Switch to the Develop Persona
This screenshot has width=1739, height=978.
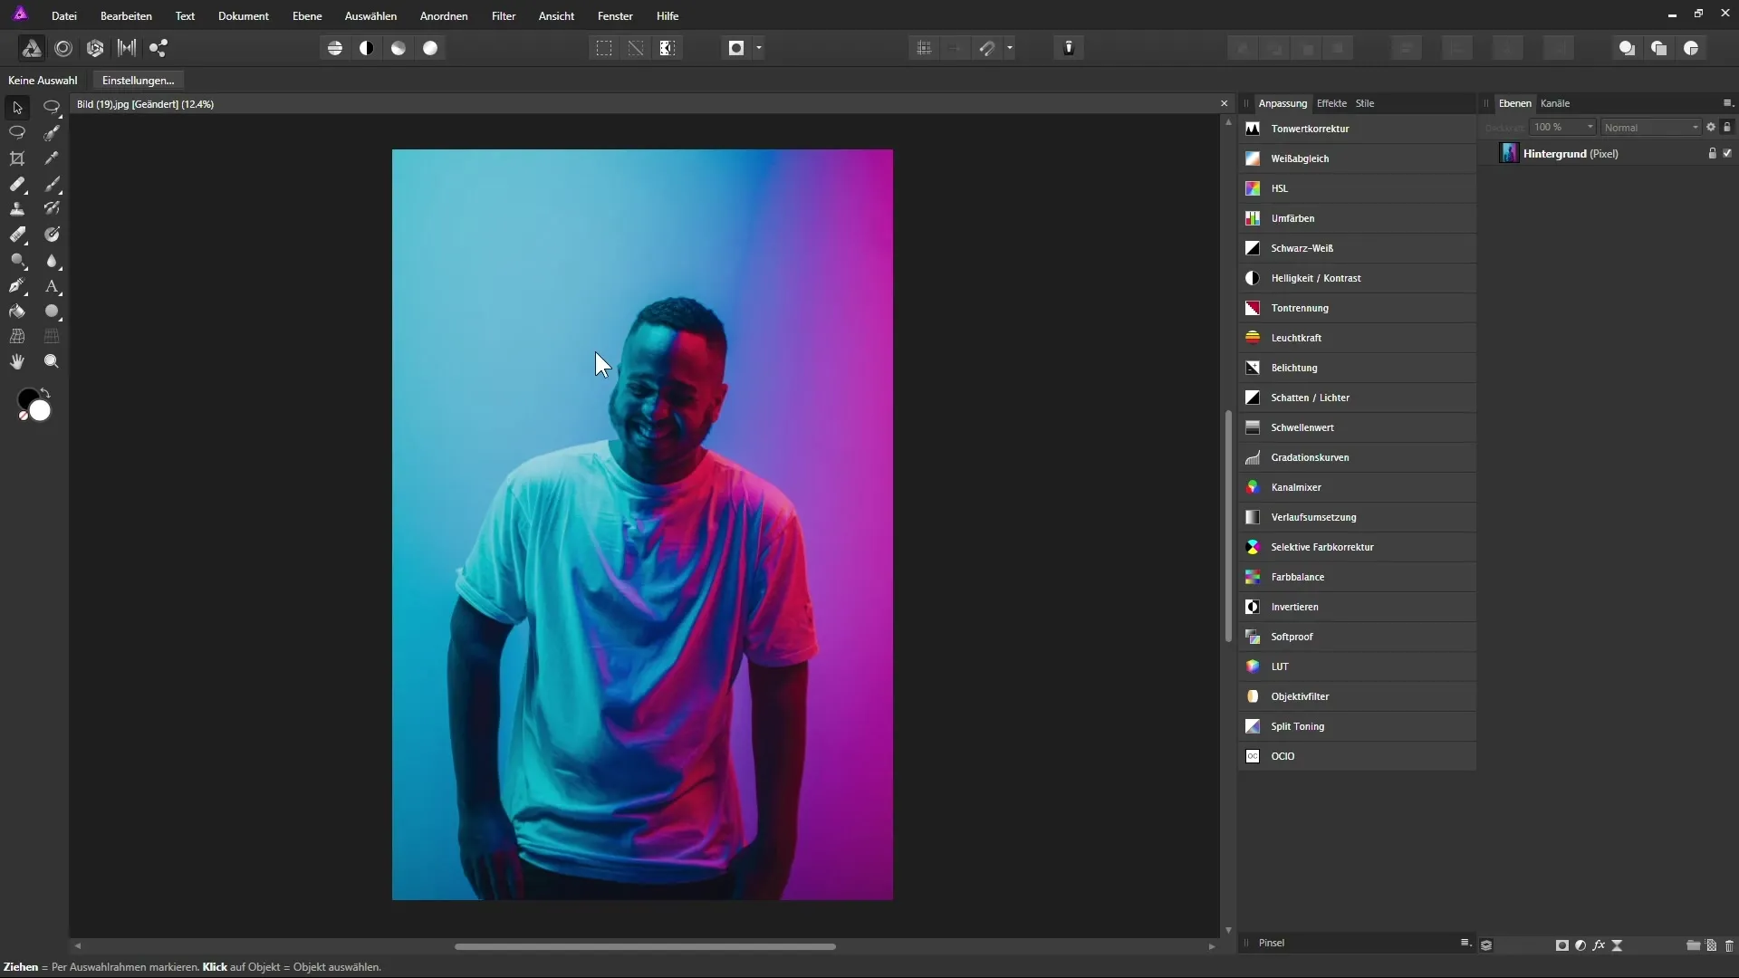[95, 48]
